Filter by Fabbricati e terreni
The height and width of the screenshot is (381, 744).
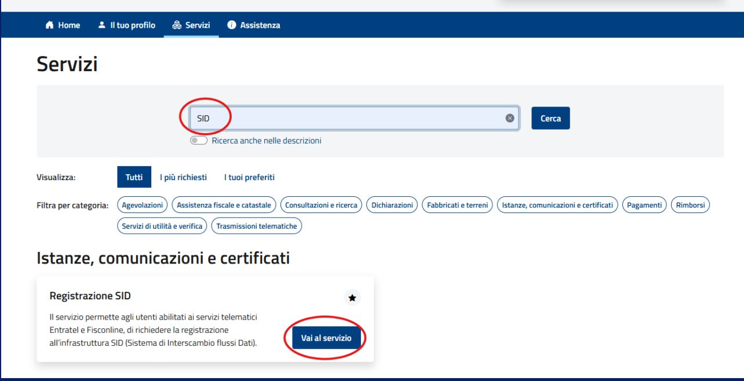pos(457,205)
